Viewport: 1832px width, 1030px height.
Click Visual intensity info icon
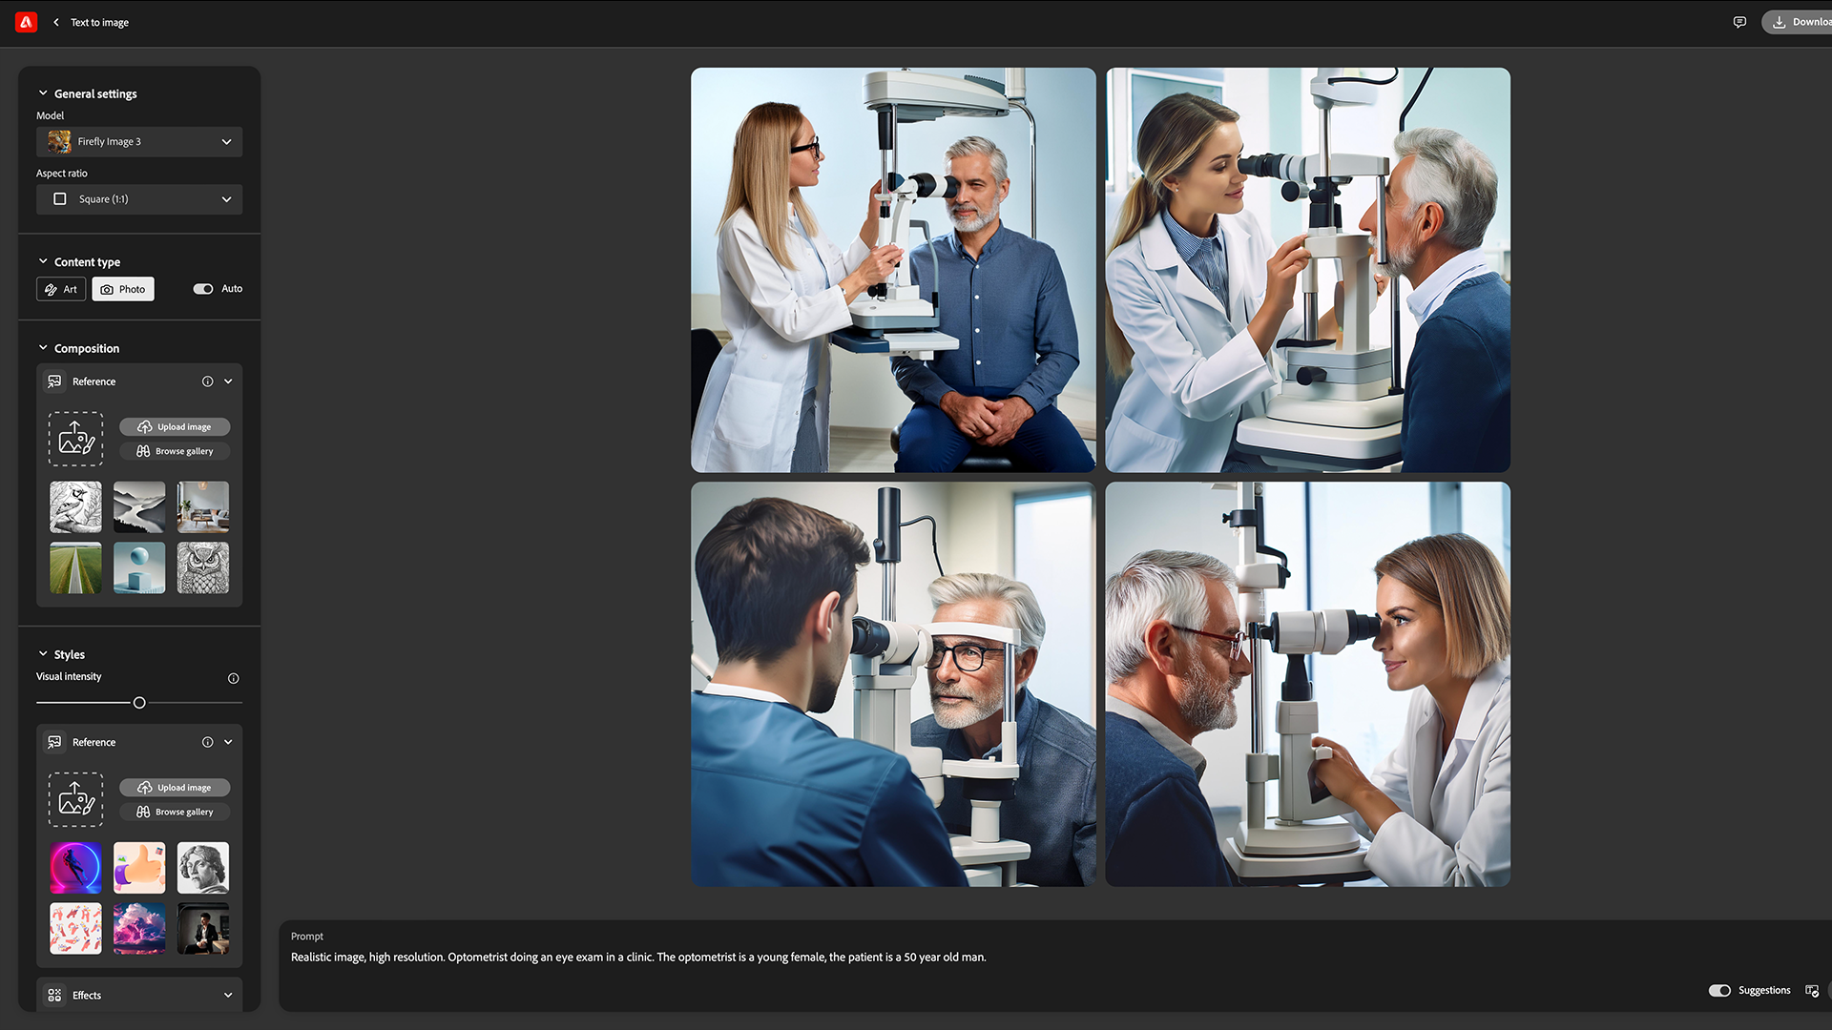(233, 678)
